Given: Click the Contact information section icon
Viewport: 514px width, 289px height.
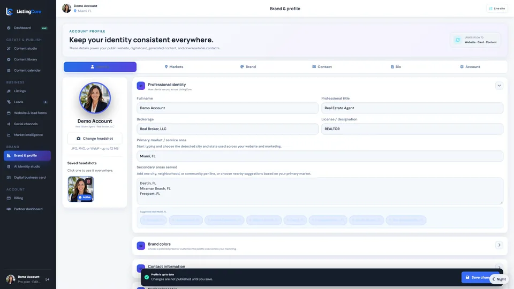Looking at the screenshot, I should (141, 268).
